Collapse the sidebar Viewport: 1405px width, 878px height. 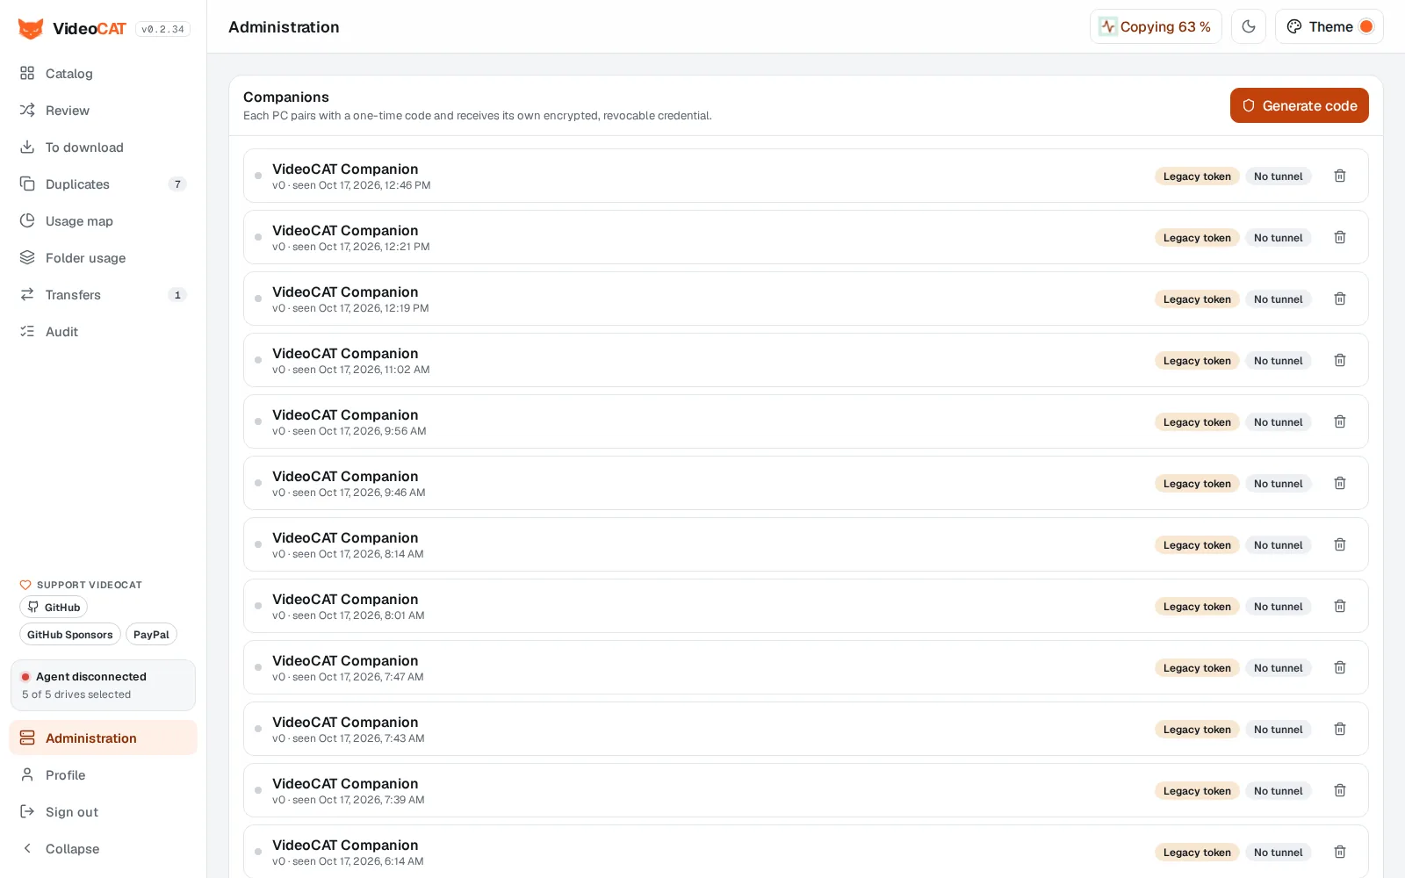pyautogui.click(x=103, y=849)
